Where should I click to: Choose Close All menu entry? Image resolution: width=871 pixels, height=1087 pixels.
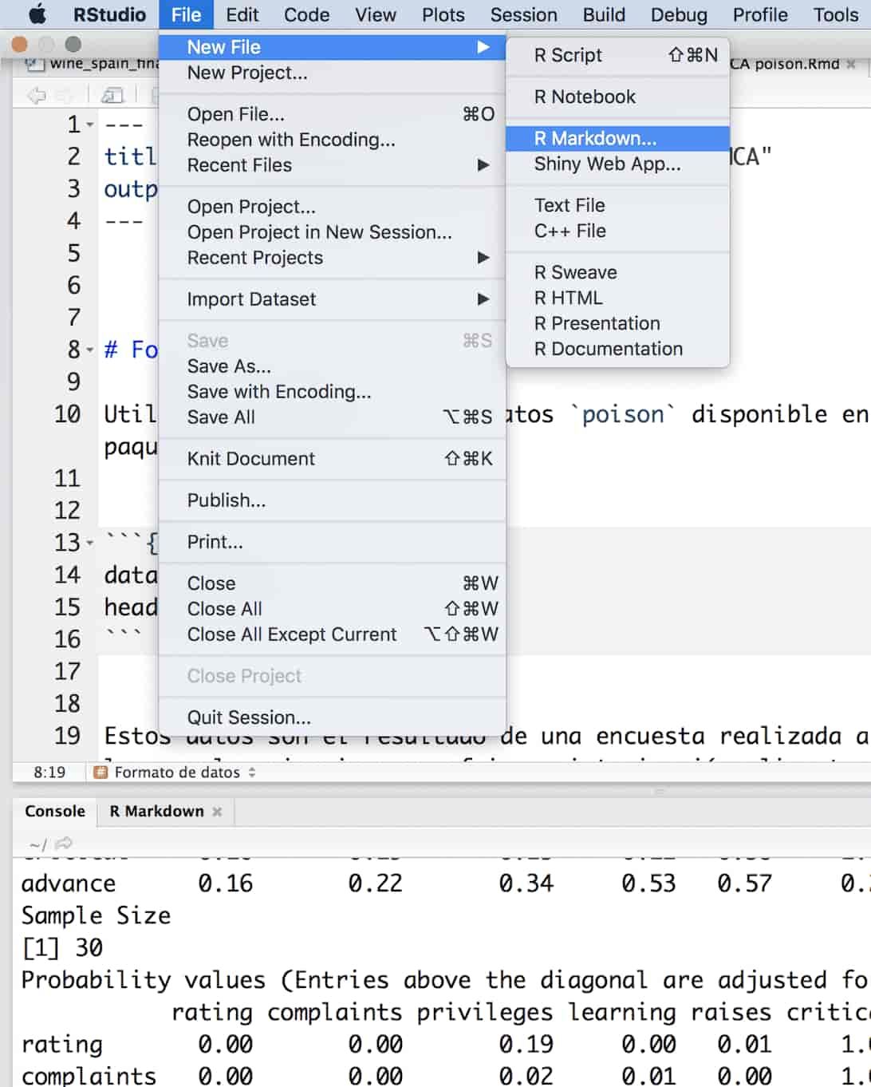click(333, 609)
